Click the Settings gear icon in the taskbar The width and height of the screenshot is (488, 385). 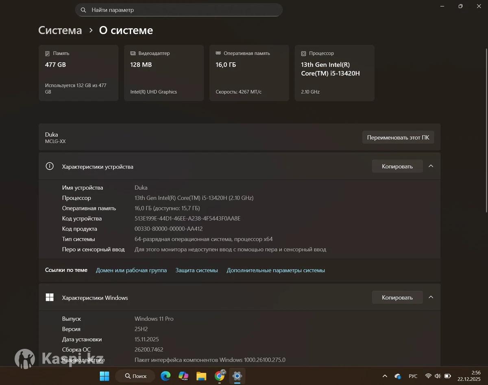click(237, 376)
